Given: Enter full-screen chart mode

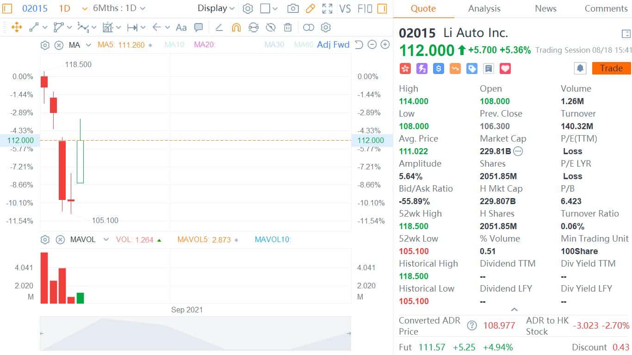Looking at the screenshot, I should (x=327, y=8).
